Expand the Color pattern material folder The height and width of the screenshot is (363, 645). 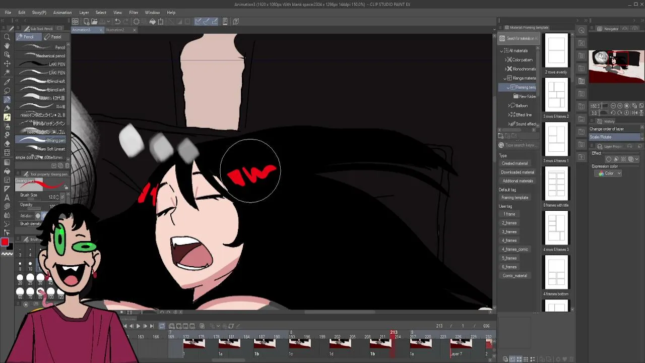coord(505,59)
